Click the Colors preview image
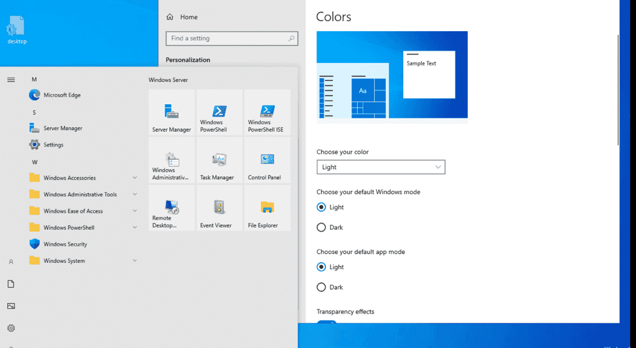This screenshot has height=348, width=636. click(x=392, y=77)
